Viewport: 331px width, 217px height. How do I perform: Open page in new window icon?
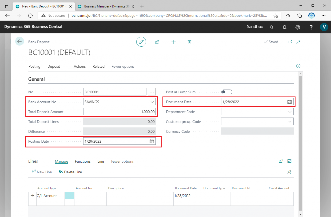pyautogui.click(x=290, y=42)
